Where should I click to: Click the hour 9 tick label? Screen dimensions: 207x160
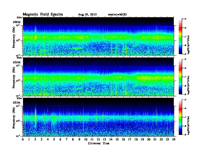79,139
